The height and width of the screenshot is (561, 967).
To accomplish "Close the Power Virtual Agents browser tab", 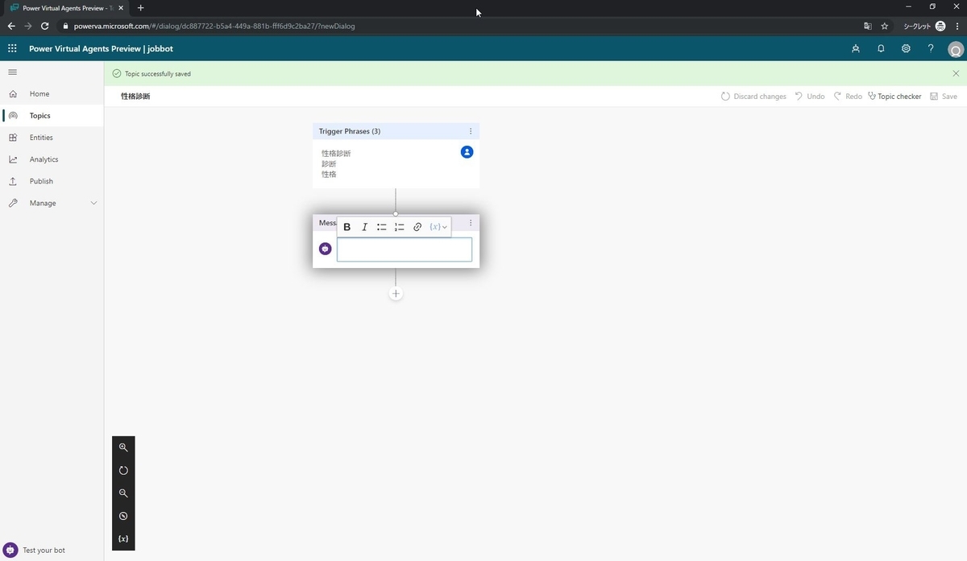I will [x=122, y=7].
